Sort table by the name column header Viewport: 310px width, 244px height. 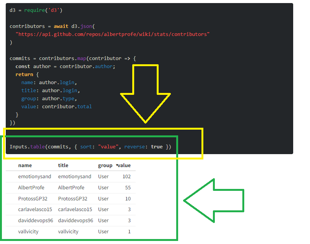(x=25, y=165)
